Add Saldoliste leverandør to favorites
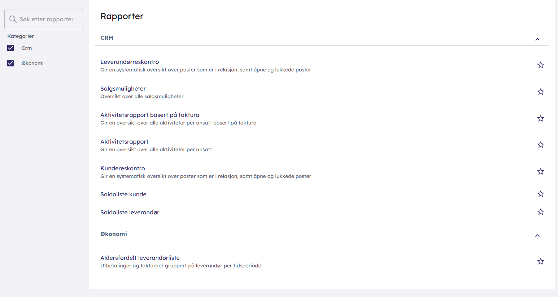558x297 pixels. (x=540, y=212)
